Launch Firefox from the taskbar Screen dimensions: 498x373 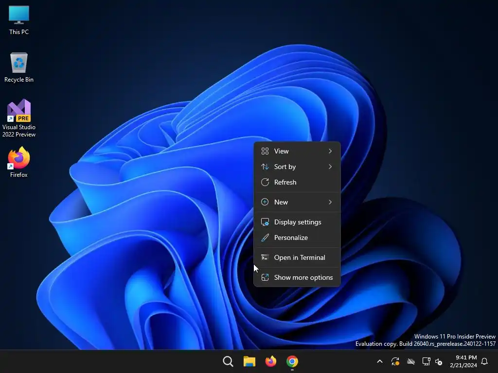tap(270, 361)
